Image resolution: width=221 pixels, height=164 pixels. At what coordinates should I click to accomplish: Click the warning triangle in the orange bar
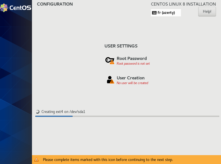(x=36, y=160)
